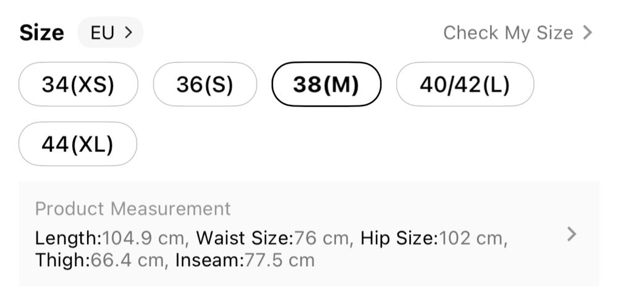Image resolution: width=618 pixels, height=305 pixels.
Task: Choose the 44(XL) size button
Action: (78, 144)
